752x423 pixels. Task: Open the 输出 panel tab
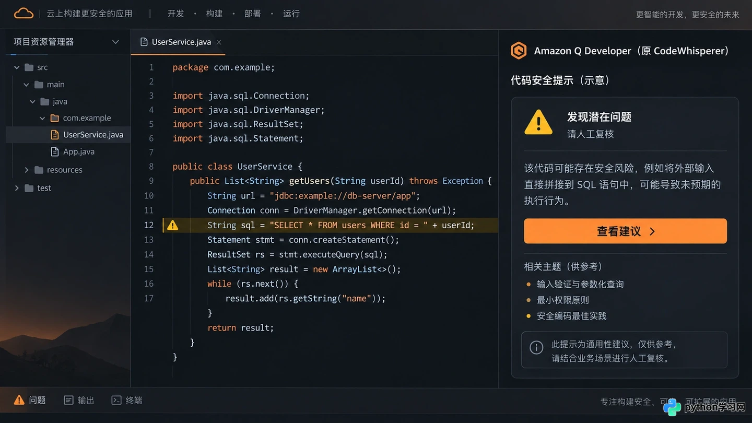tap(79, 400)
